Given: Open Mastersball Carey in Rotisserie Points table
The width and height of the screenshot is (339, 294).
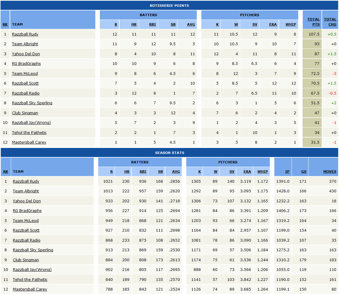Looking at the screenshot, I should 29,142.
